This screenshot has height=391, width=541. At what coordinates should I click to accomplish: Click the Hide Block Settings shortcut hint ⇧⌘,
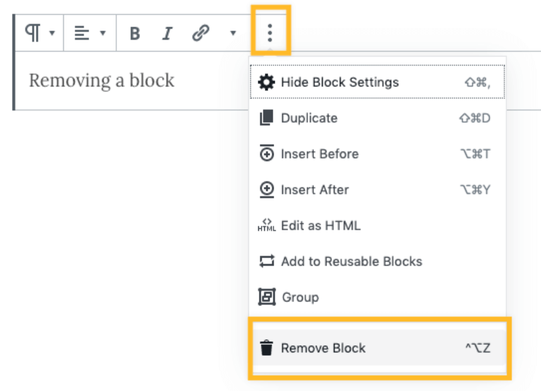pyautogui.click(x=477, y=82)
